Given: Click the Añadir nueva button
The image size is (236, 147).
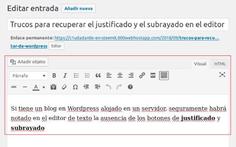Looking at the screenshot, I should [x=79, y=9].
